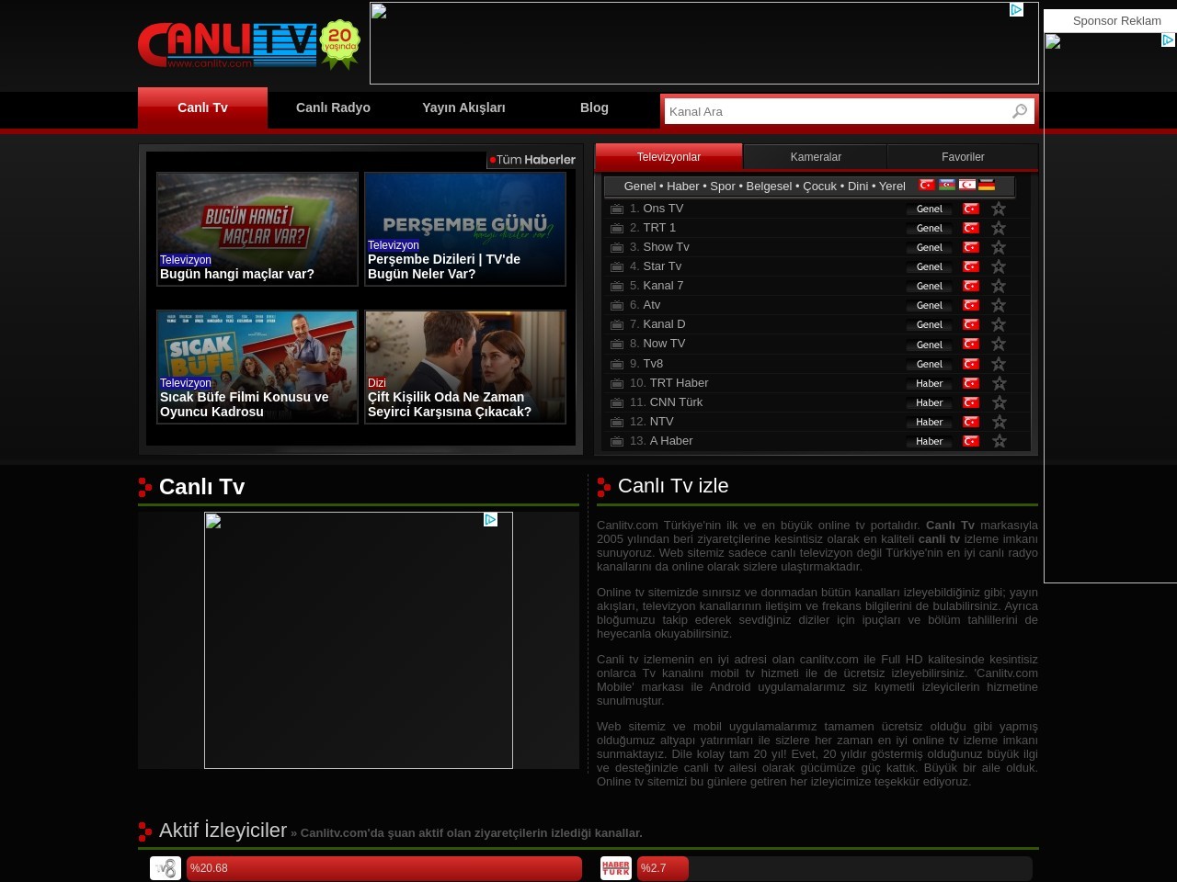The image size is (1177, 882).
Task: Click the star on the NTV row
Action: tap(999, 422)
